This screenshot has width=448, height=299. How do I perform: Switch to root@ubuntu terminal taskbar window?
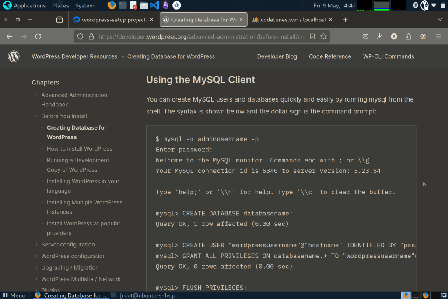click(x=146, y=295)
